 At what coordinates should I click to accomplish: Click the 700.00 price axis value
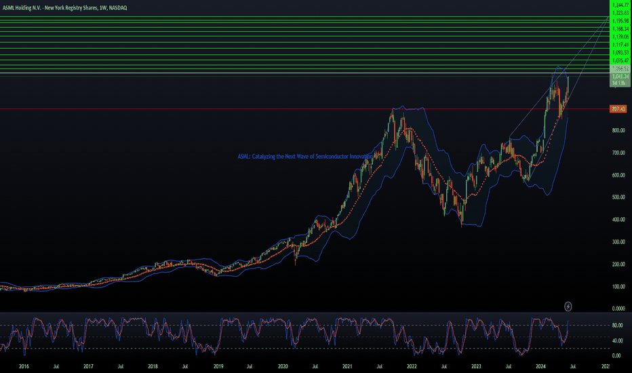pos(618,153)
